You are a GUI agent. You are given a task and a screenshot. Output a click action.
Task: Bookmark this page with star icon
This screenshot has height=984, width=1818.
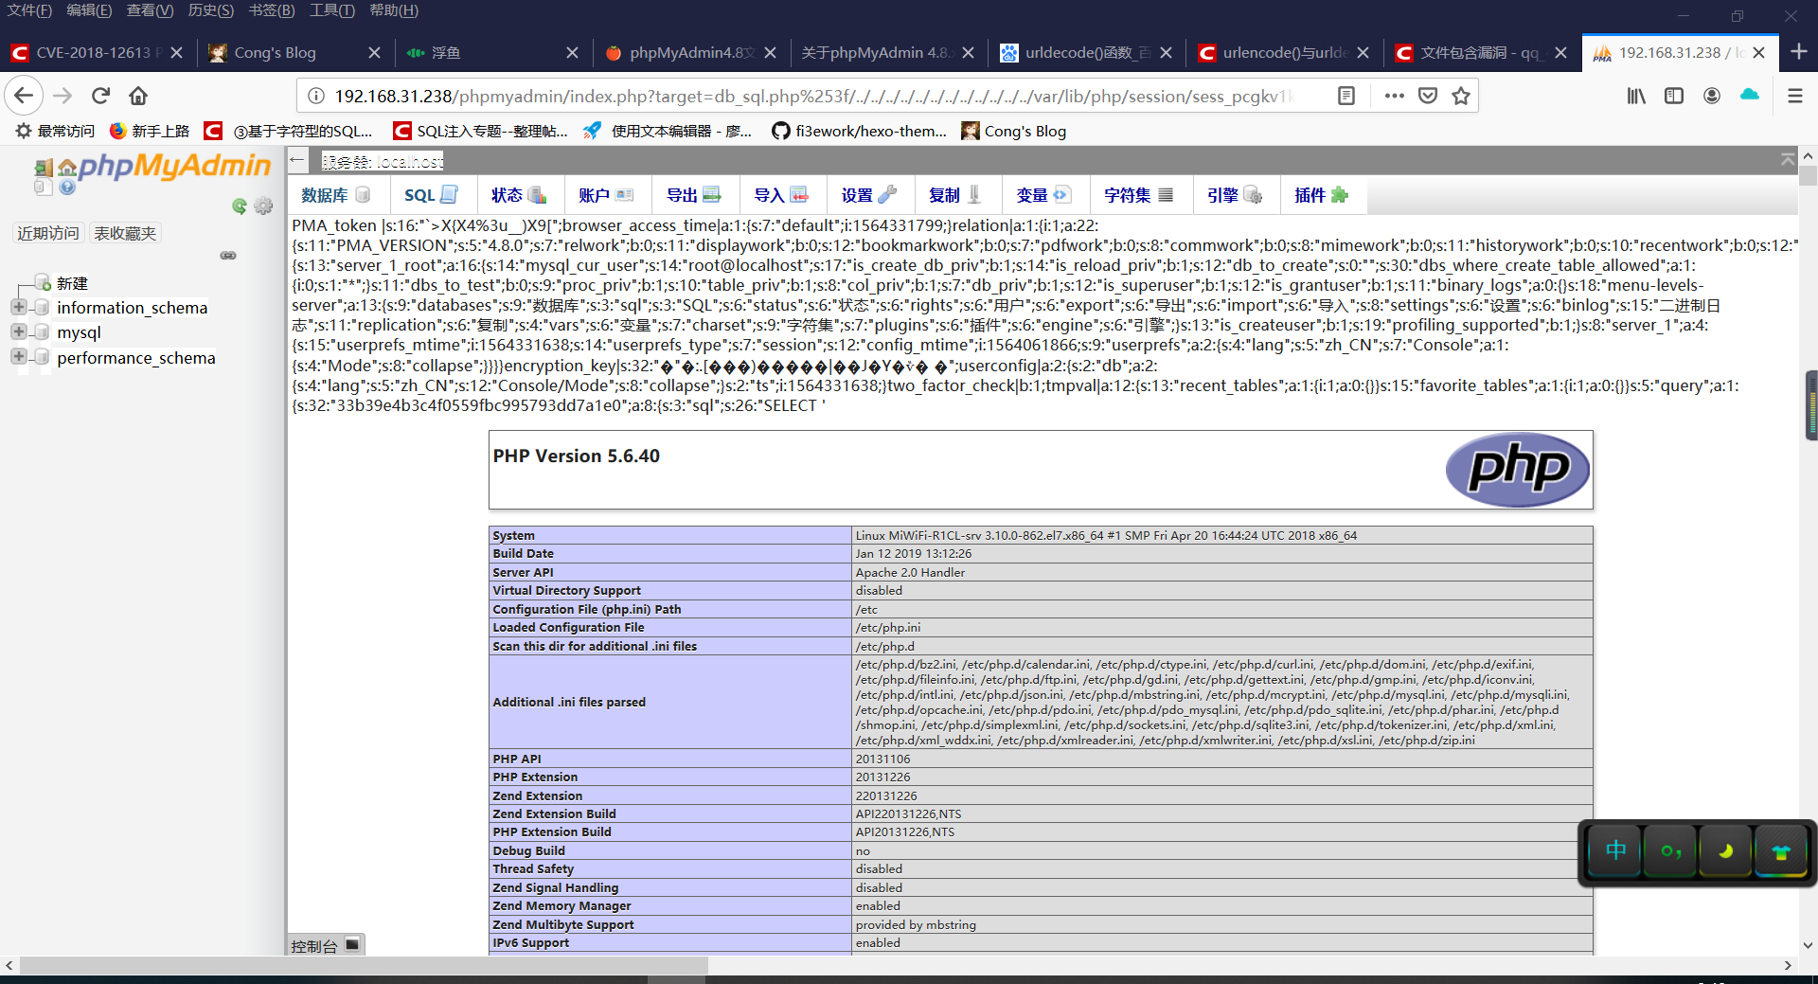click(1461, 96)
